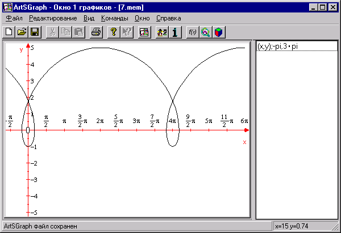Save the graph with the floppy icon
The width and height of the screenshot is (341, 233).
coord(34,32)
